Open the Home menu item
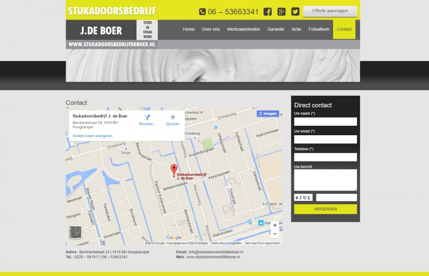This screenshot has width=429, height=276. click(188, 29)
